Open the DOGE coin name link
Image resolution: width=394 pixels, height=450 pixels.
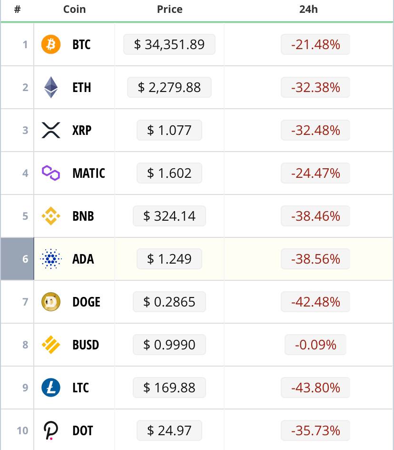(86, 302)
